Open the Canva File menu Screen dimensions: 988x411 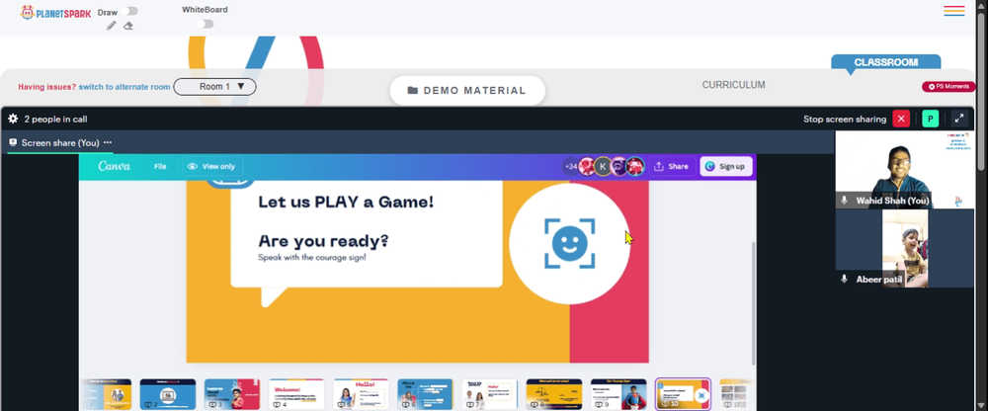[160, 166]
